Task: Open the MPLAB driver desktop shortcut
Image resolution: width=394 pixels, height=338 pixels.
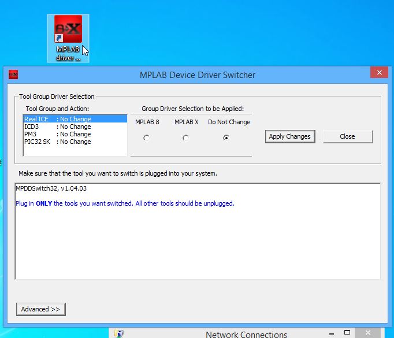Action: 68,38
